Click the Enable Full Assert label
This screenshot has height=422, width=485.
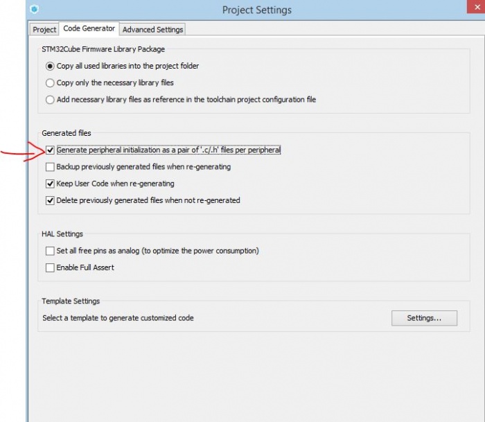click(85, 267)
